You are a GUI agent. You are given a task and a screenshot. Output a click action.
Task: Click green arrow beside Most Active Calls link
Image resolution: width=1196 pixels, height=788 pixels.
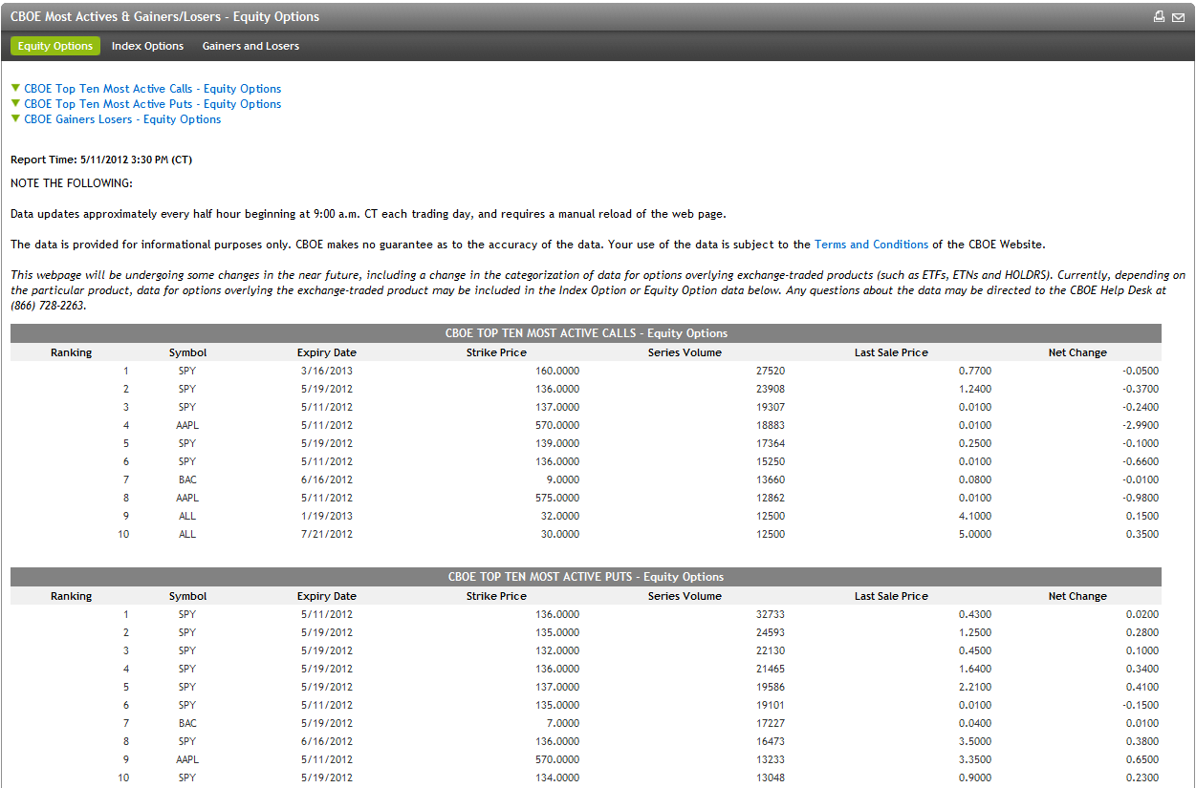[15, 88]
